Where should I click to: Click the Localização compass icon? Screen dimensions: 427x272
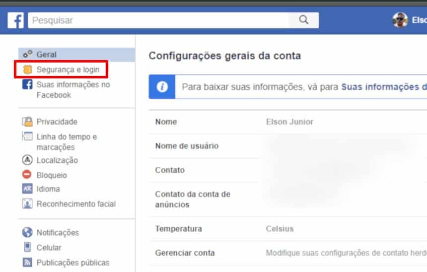tap(27, 160)
